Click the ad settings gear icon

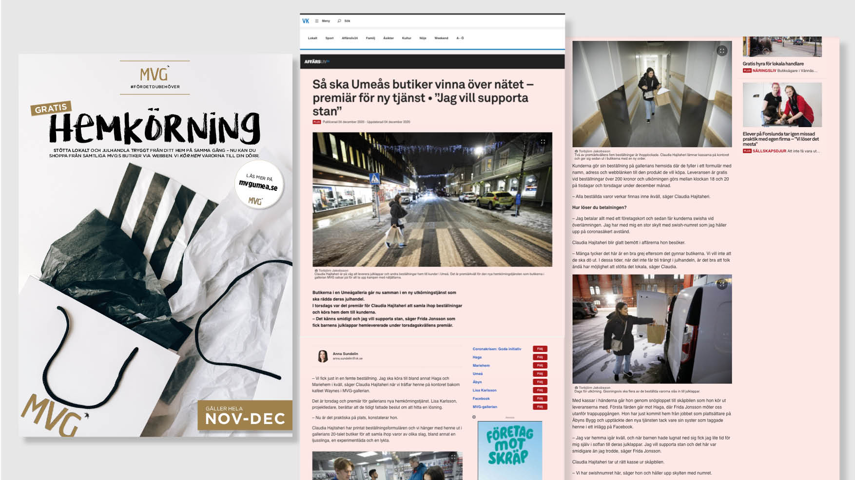pyautogui.click(x=474, y=417)
